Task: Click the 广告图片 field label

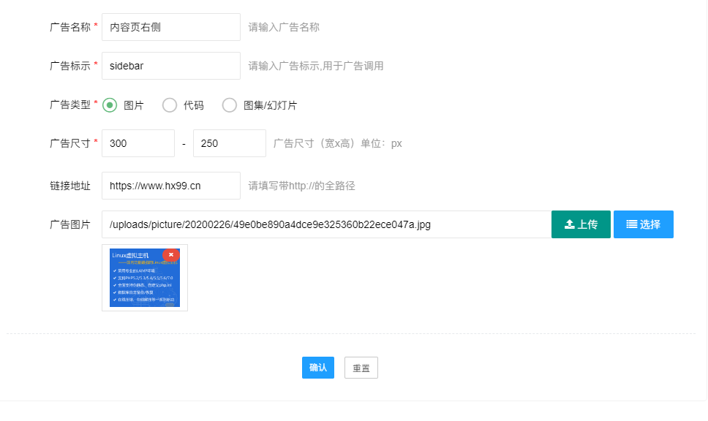Action: [x=70, y=224]
